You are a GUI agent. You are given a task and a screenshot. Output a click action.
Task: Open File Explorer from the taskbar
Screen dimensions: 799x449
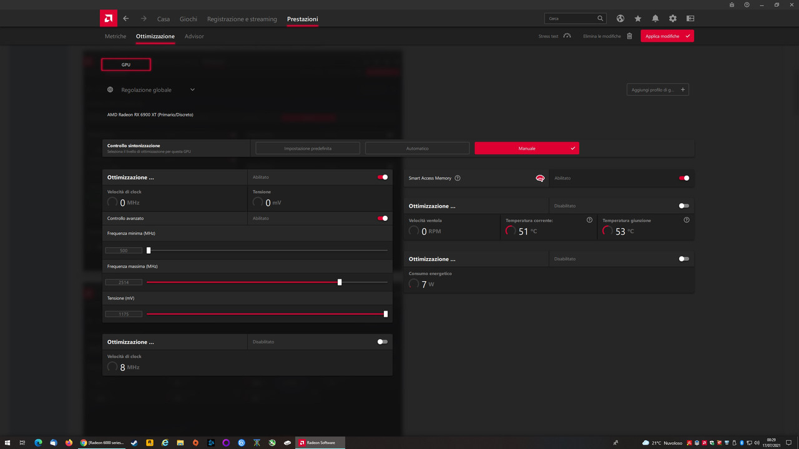coord(180,443)
